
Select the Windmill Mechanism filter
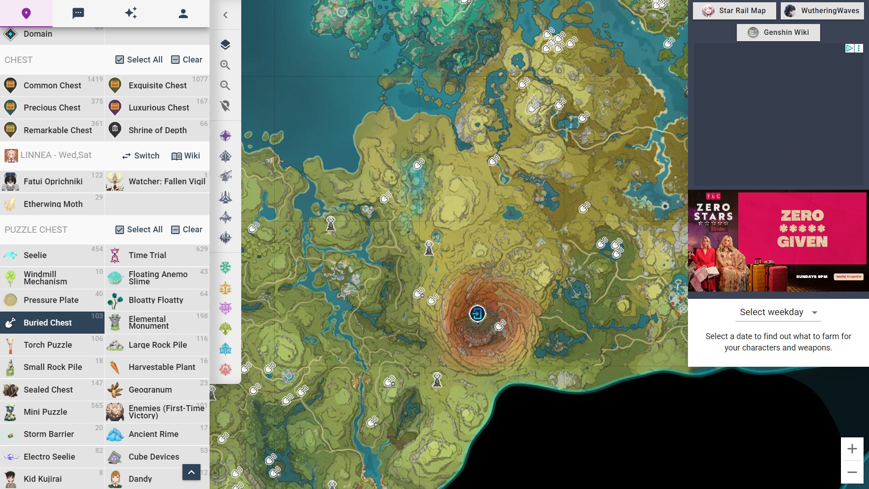coord(53,278)
